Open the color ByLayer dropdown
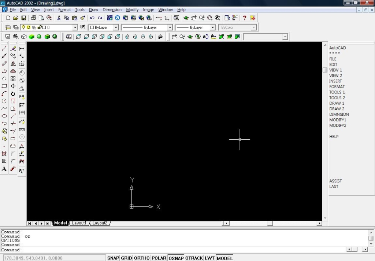 (116, 27)
